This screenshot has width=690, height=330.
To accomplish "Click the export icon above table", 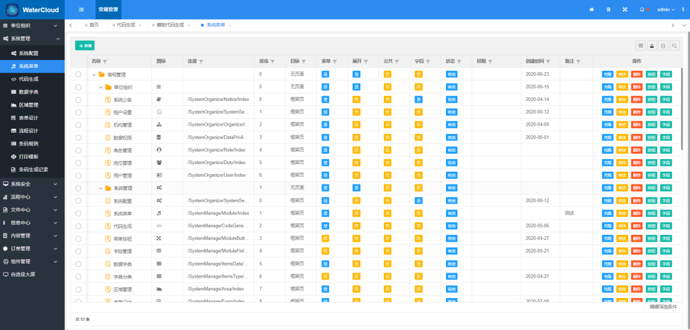I will pyautogui.click(x=652, y=46).
